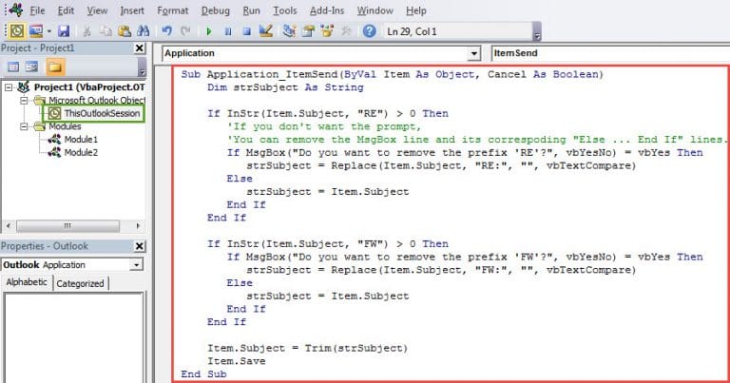The width and height of the screenshot is (730, 383).
Task: Open the Help menu
Action: (415, 10)
